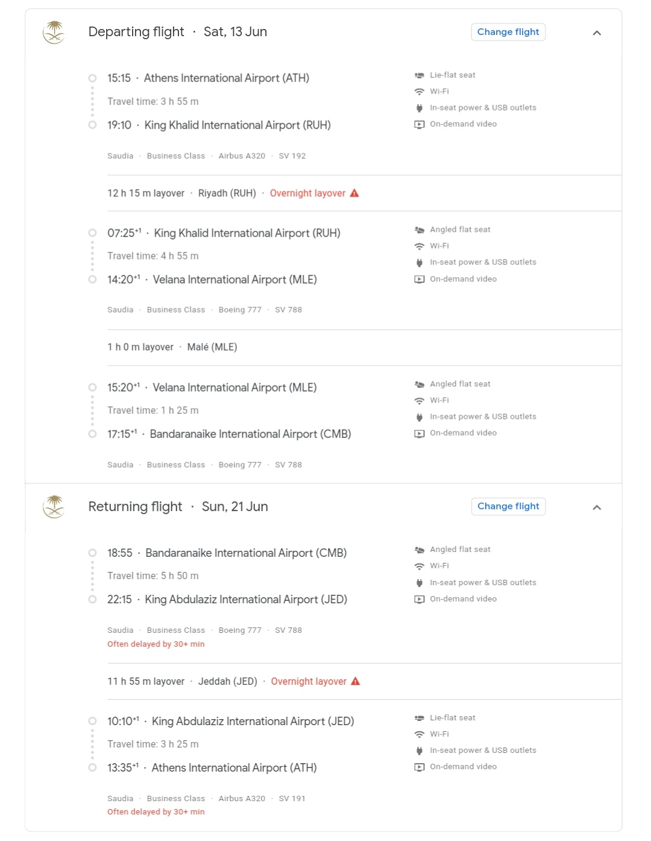The image size is (651, 841).
Task: Click angled flat seat icon on Colombo–Jeddah leg
Action: (420, 550)
